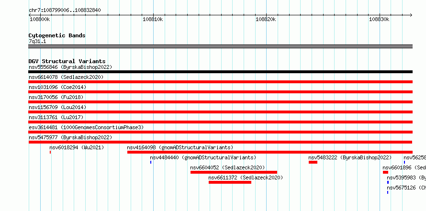Click the blue marker under nsv5395983
426x211 pixels.
388,182
